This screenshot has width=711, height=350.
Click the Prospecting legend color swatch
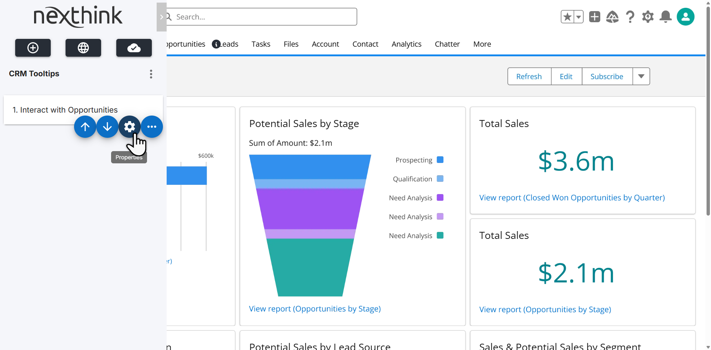click(x=440, y=160)
